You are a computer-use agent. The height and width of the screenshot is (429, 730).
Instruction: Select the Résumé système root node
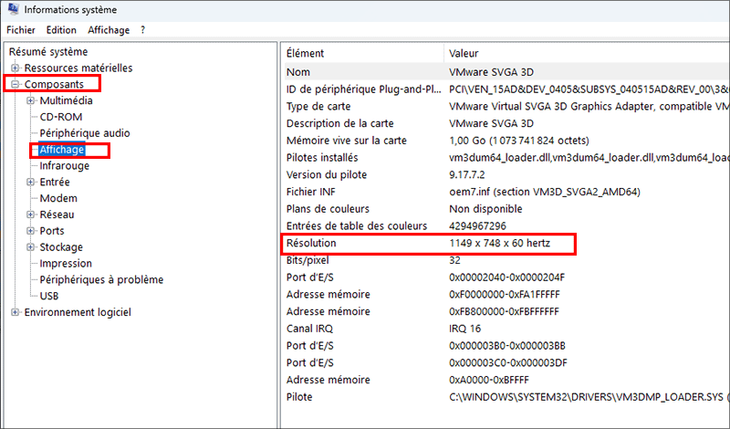tap(48, 52)
